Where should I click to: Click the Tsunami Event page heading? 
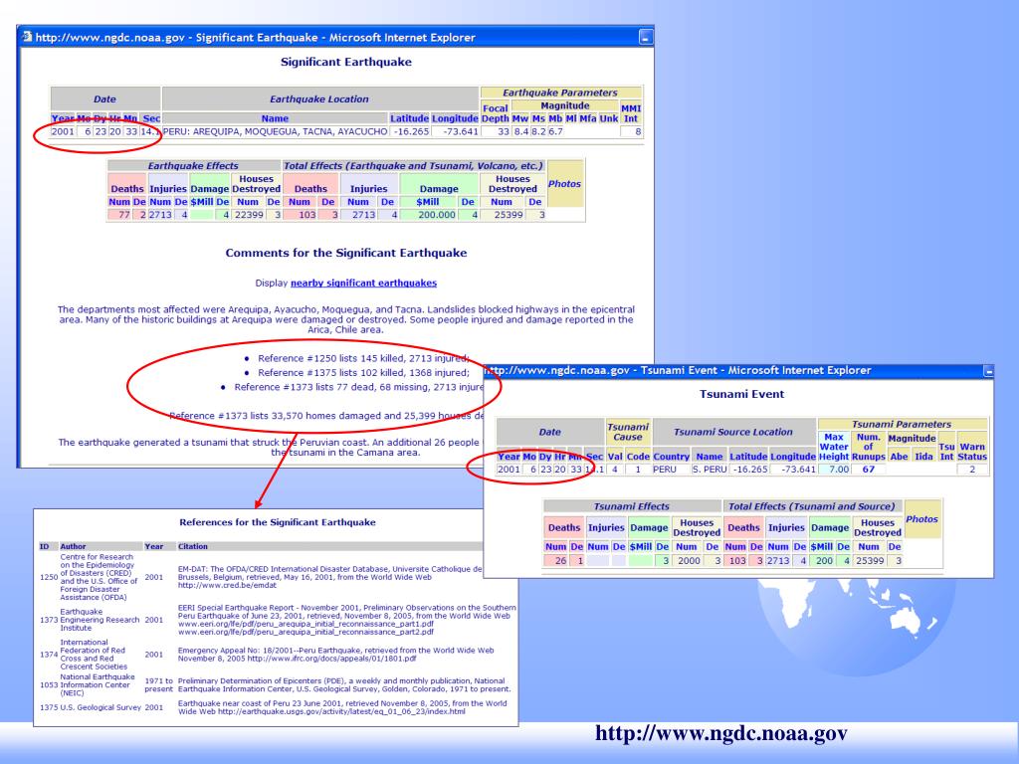pos(741,394)
